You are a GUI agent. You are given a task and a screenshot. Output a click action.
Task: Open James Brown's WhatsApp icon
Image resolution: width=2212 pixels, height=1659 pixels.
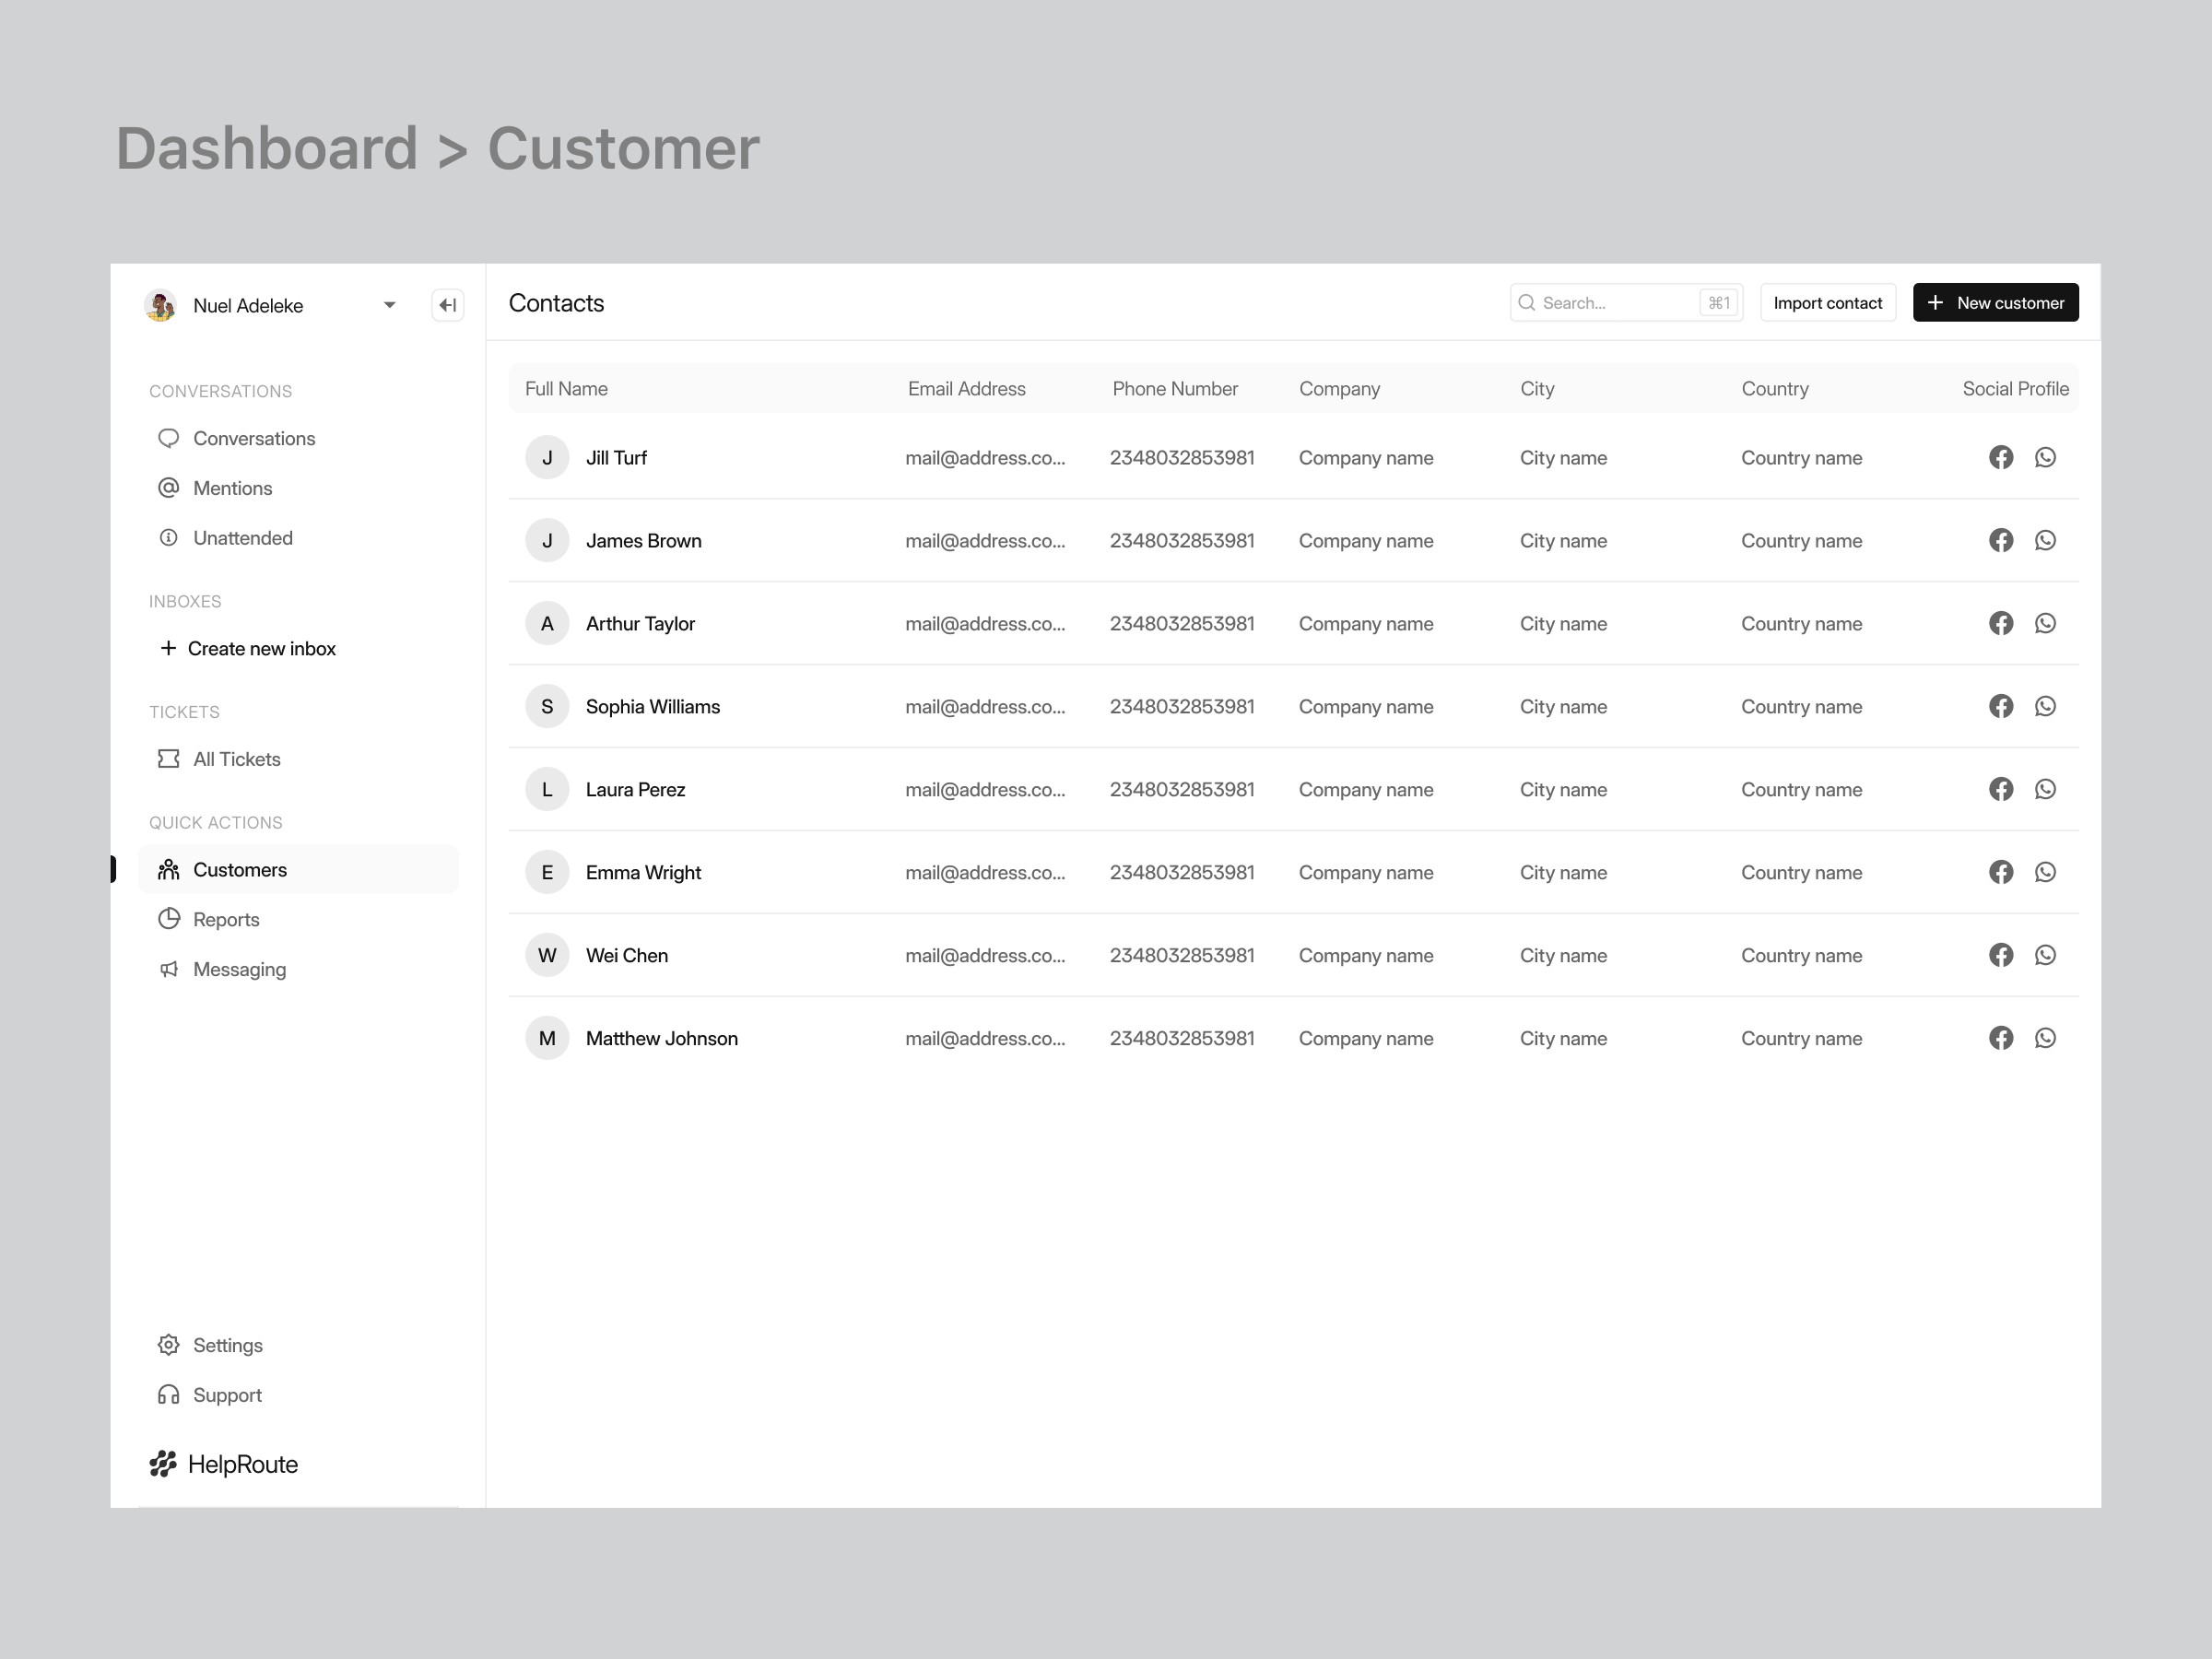click(2045, 540)
